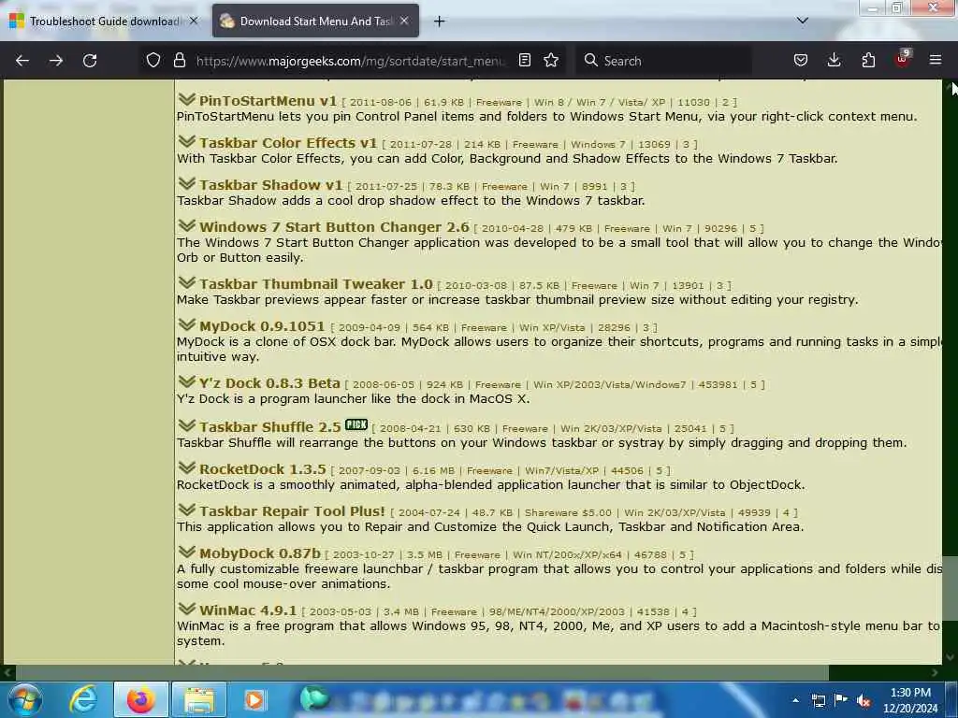The width and height of the screenshot is (958, 718).
Task: List all tabs with the chevron
Action: (803, 21)
